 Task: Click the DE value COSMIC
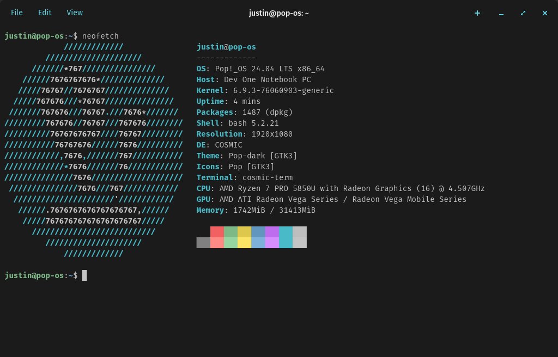point(228,145)
